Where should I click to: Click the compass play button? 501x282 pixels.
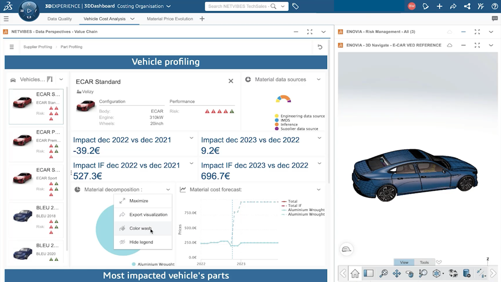pos(29,11)
